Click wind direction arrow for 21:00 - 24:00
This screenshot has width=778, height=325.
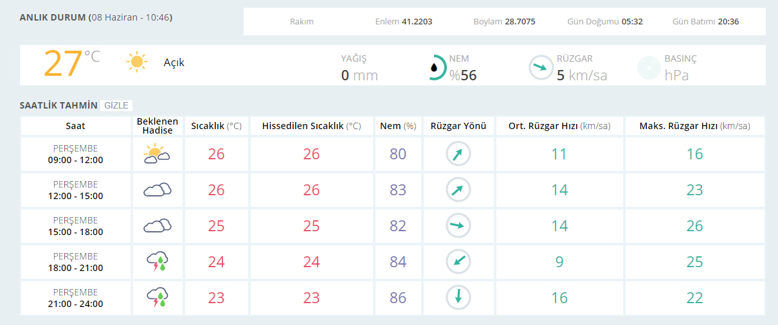[x=458, y=297]
